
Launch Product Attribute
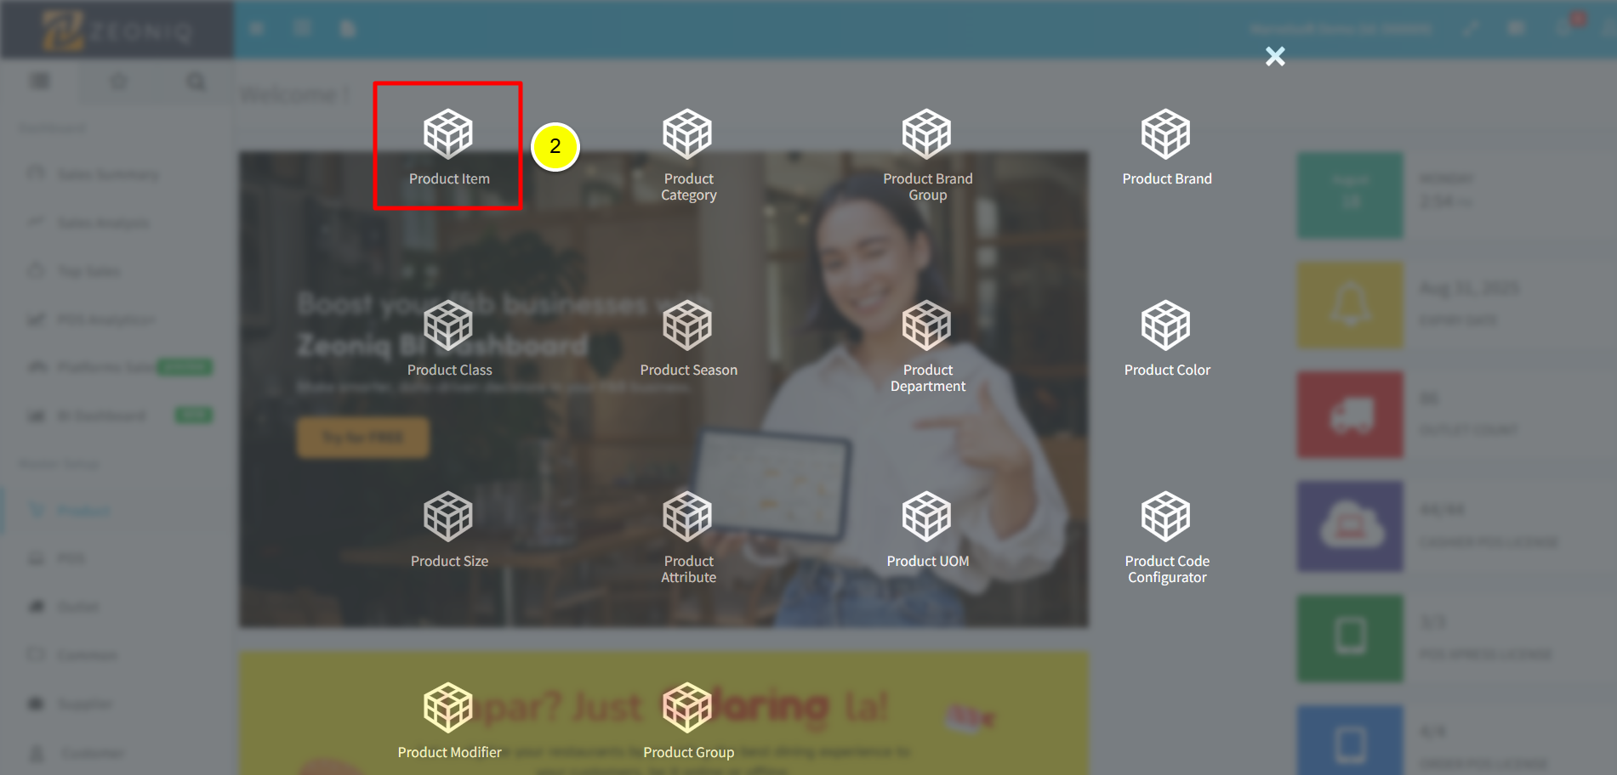click(x=688, y=537)
